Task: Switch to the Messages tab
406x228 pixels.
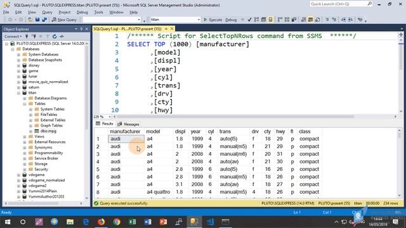Action: tap(128, 124)
